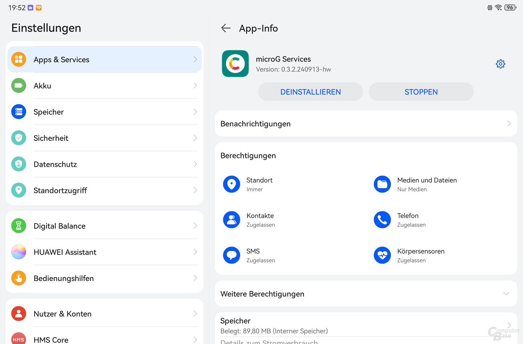Click 'Belegt: 89,80 MB' storage text
This screenshot has width=523, height=344.
274,331
